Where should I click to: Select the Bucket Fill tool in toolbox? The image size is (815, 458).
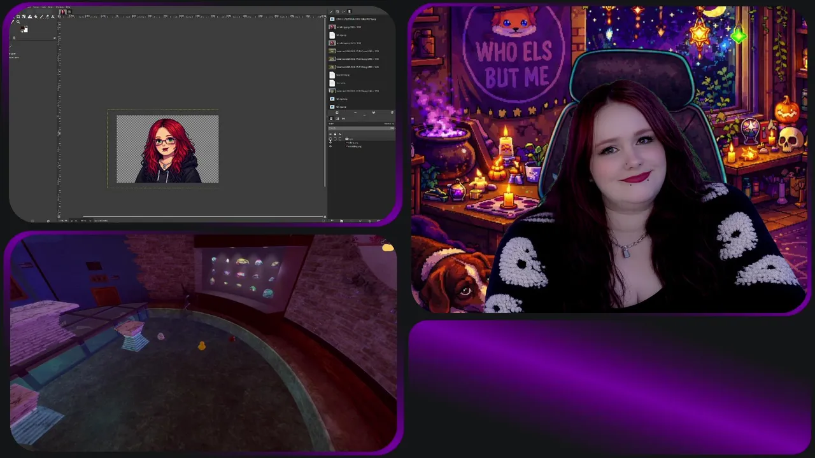coord(36,17)
